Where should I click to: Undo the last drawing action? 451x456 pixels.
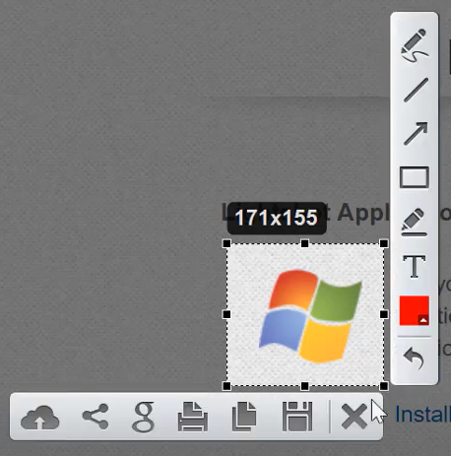click(x=414, y=358)
